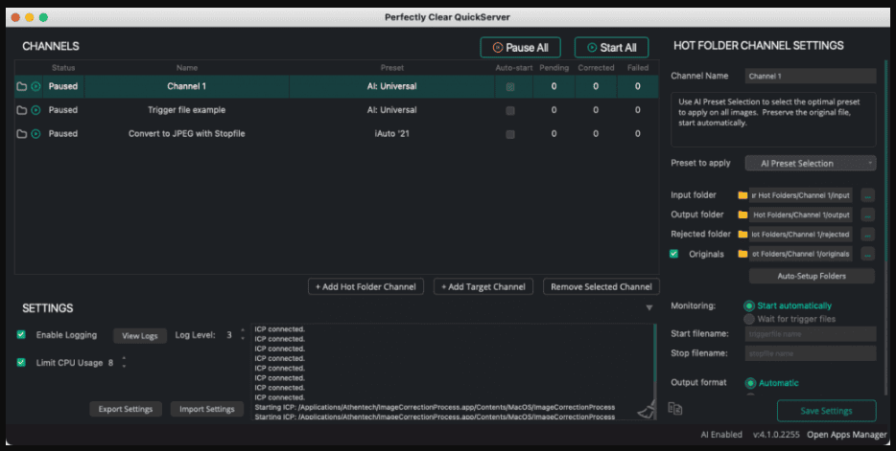The image size is (896, 451).
Task: Start the Trigger file example channel play icon
Action: click(x=35, y=110)
